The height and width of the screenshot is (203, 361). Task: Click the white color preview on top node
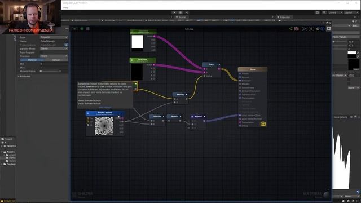[138, 42]
